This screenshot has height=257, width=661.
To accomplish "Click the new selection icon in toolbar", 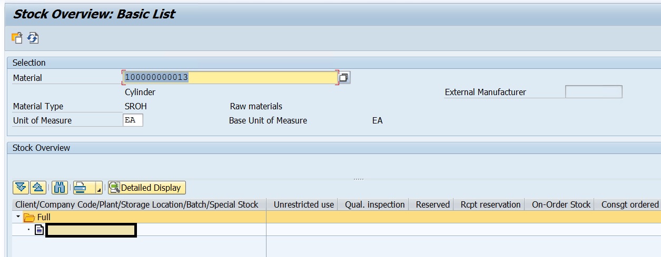I will (17, 38).
